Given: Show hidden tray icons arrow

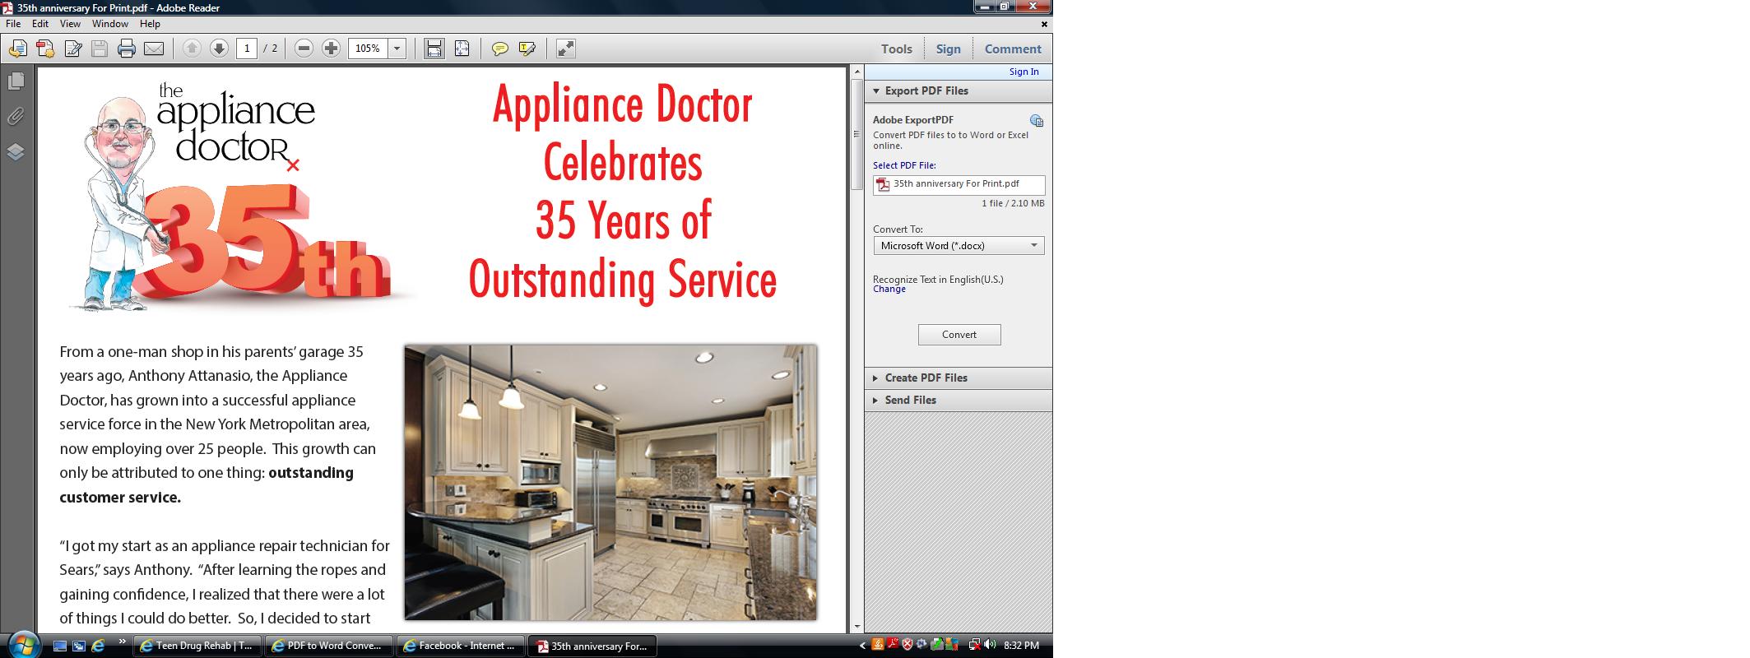Looking at the screenshot, I should click(863, 646).
